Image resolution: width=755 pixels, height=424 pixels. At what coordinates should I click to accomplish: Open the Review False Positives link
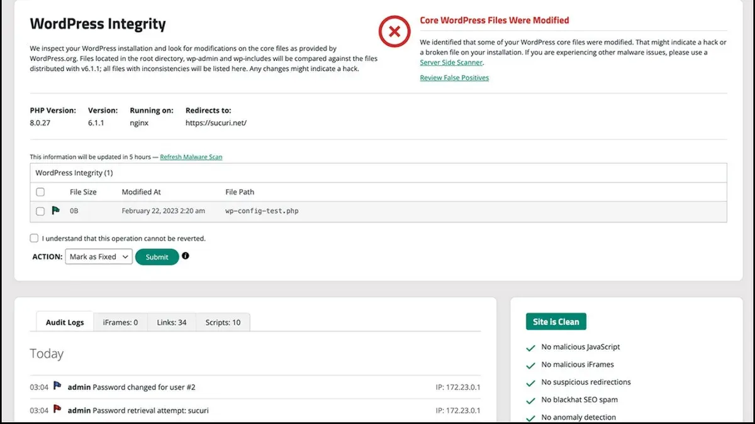(454, 78)
